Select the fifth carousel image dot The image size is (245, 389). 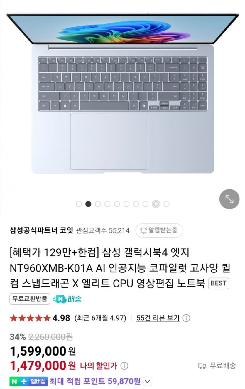coord(117,204)
